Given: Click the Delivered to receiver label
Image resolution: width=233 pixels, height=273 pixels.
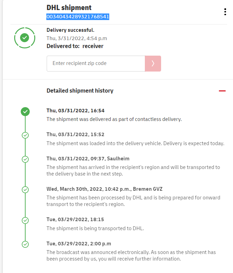Looking at the screenshot, I should point(75,46).
